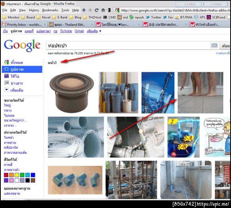Screen dimensions: 231x208
Task: Open the XPS bookmark
Action: [199, 17]
